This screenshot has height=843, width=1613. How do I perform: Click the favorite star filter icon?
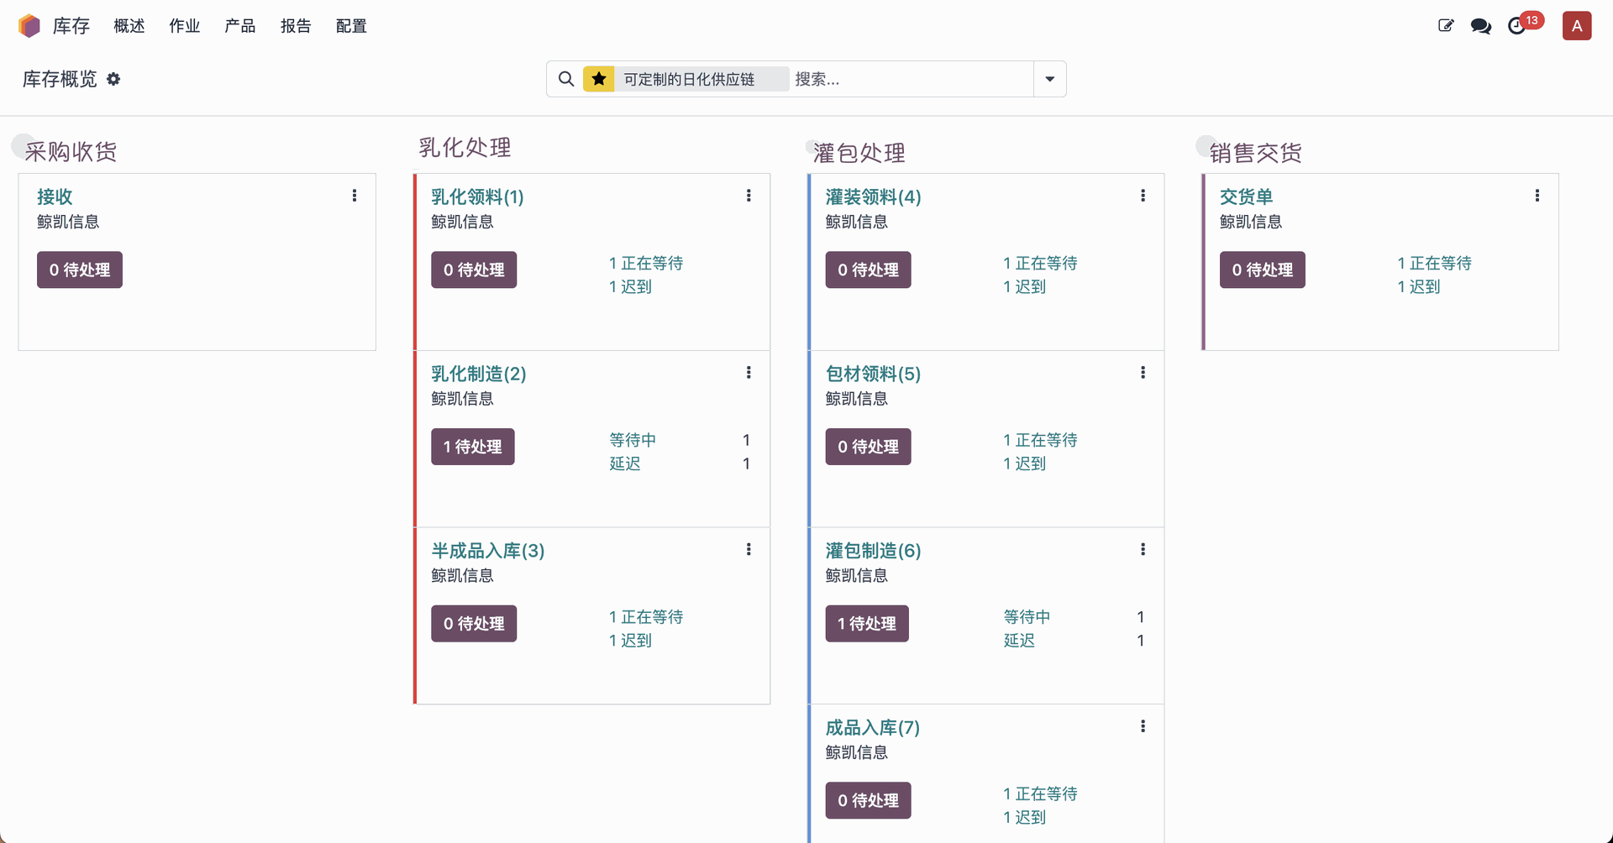click(x=599, y=79)
